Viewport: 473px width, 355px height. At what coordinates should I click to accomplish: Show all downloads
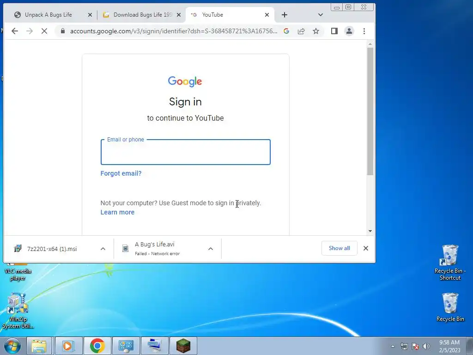pos(340,248)
